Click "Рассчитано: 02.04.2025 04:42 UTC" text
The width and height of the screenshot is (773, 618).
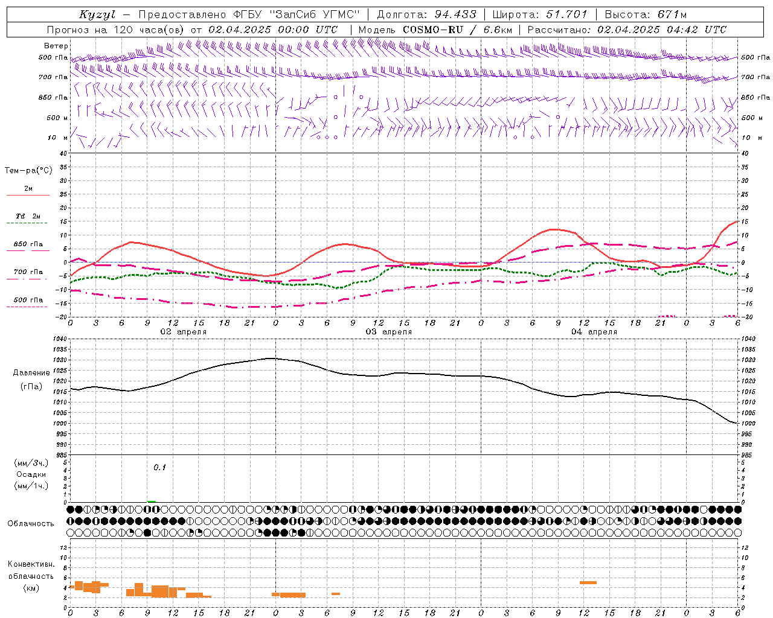pyautogui.click(x=627, y=30)
